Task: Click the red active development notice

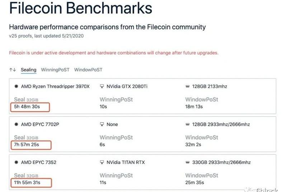Action: click(114, 53)
